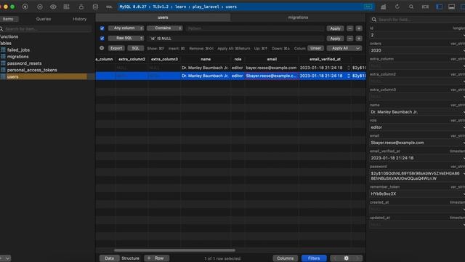
Task: Click the migrations table icon in sidebar
Action: (3, 57)
